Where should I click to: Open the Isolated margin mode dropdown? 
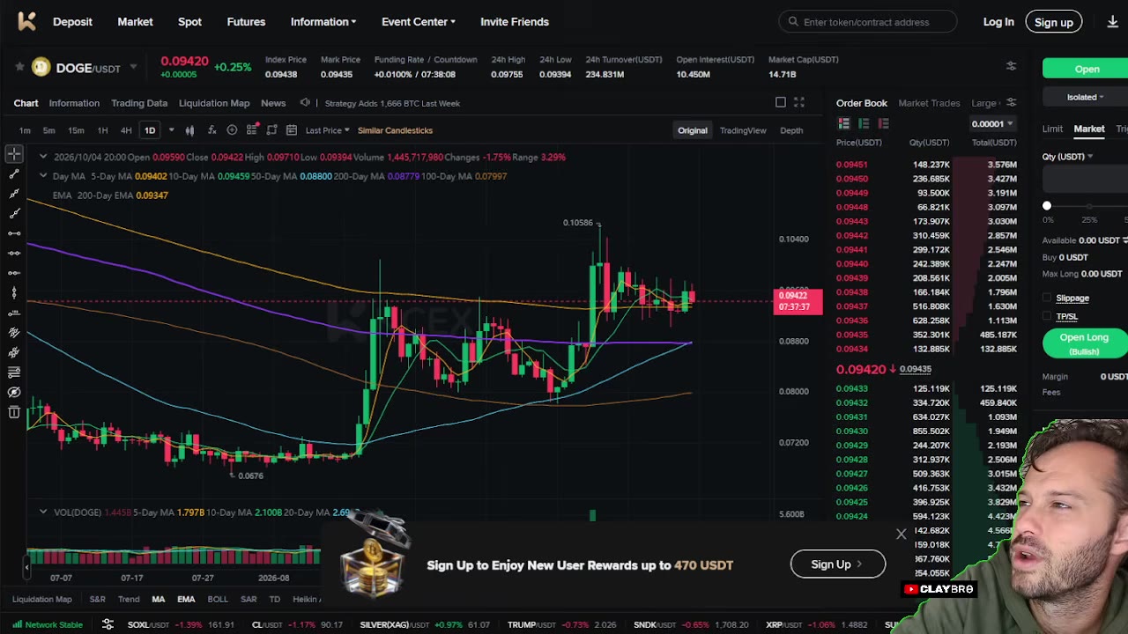(1086, 97)
